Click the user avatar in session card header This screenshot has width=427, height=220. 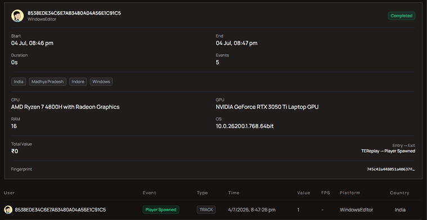(x=17, y=16)
